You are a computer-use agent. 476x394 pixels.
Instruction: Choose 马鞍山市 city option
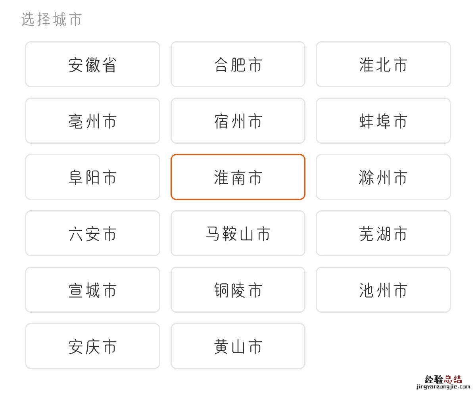pyautogui.click(x=238, y=233)
